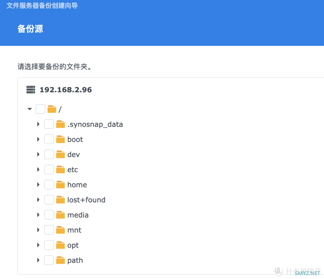Click the 备份源 heading
Screen dimensions: 324x279
30,29
